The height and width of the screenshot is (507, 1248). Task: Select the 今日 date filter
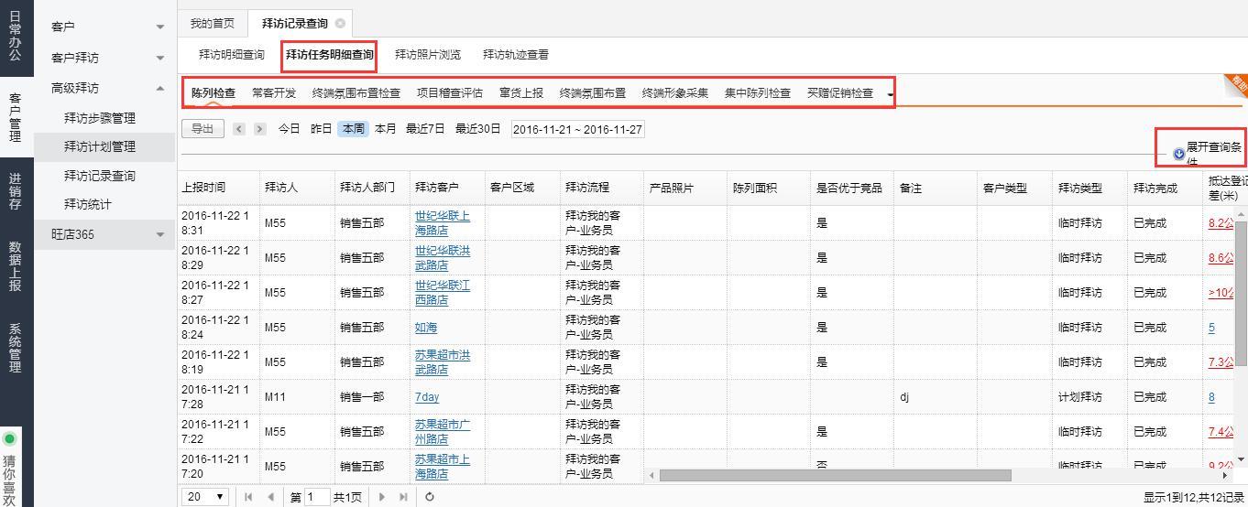289,129
